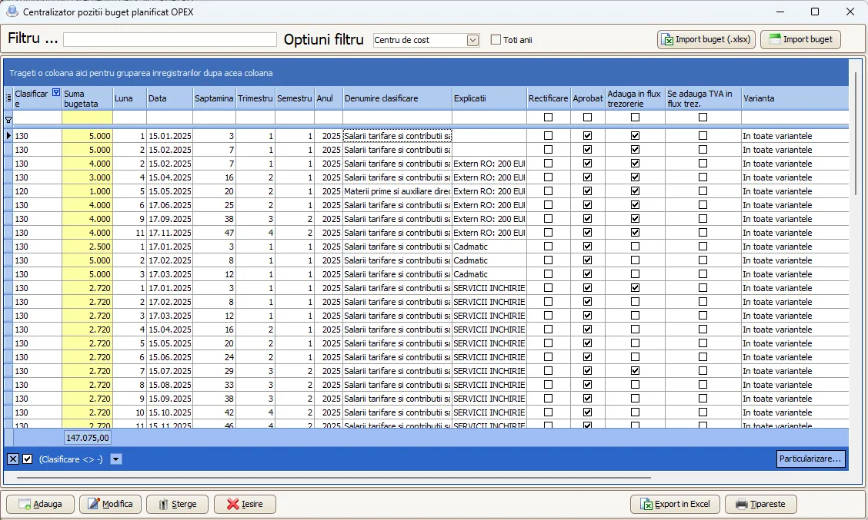Image resolution: width=868 pixels, height=520 pixels.
Task: Click the row selector arrow of the first row
Action: pos(8,135)
